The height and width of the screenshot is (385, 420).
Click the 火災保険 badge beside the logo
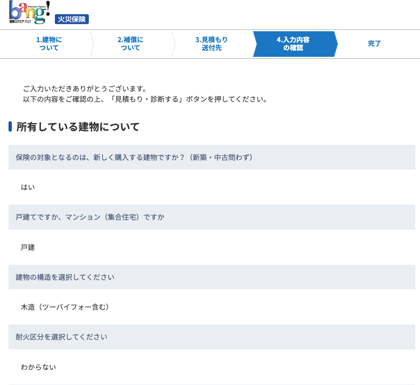click(71, 19)
